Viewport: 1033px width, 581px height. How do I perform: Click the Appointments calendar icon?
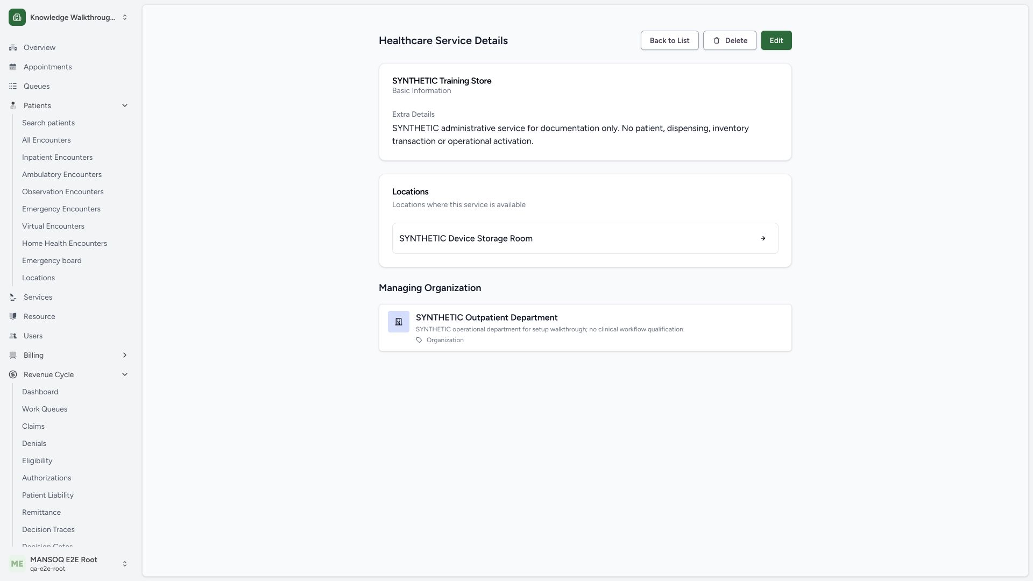[13, 67]
